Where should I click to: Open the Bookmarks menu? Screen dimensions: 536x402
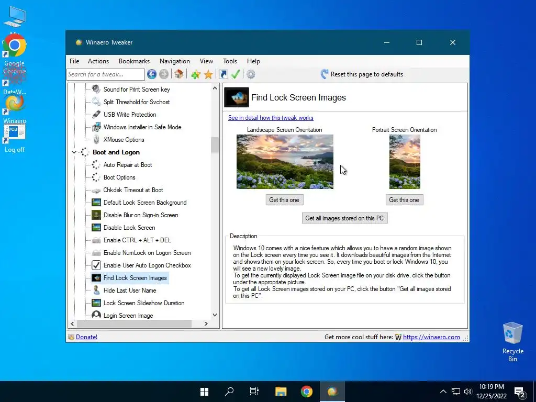pos(134,61)
